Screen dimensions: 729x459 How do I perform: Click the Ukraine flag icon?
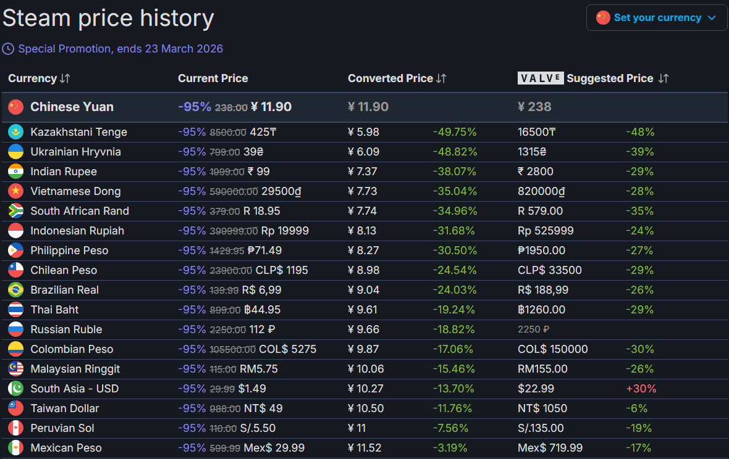(15, 152)
